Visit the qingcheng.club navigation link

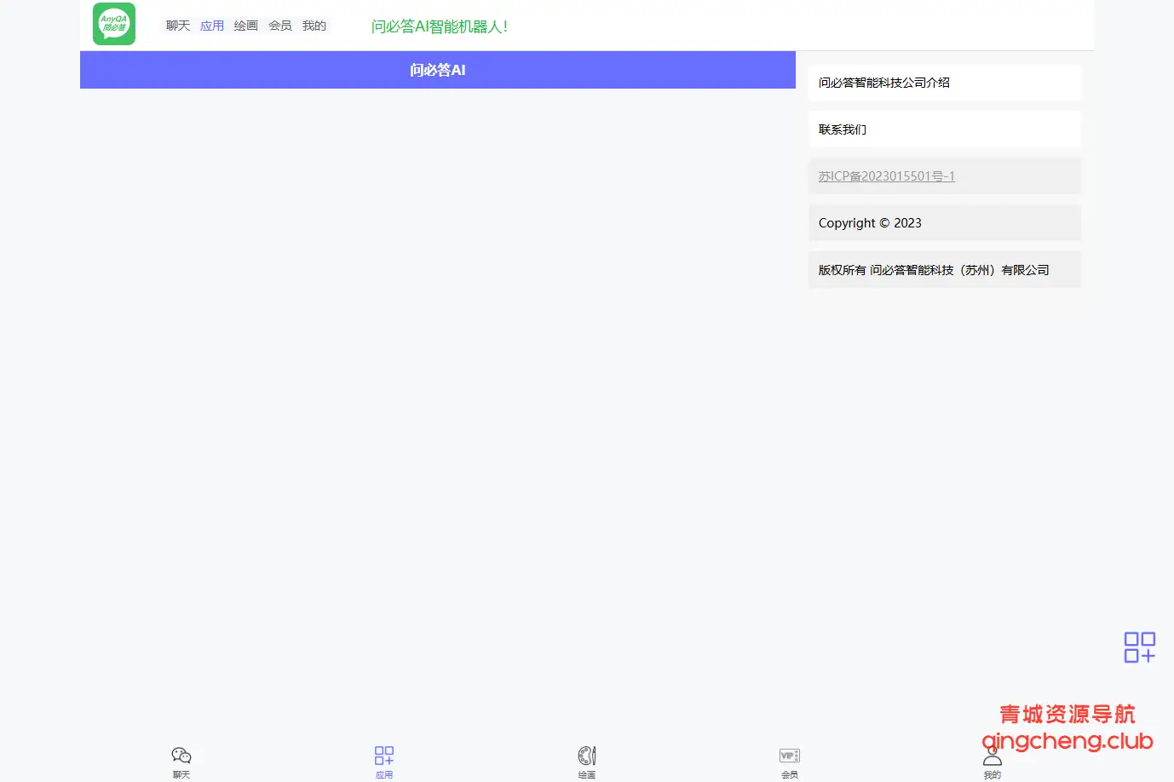point(1068,741)
